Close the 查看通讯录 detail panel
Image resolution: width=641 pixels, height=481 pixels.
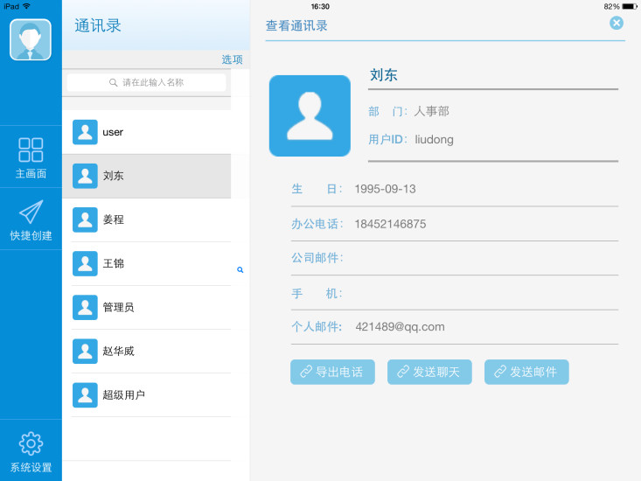(x=617, y=23)
